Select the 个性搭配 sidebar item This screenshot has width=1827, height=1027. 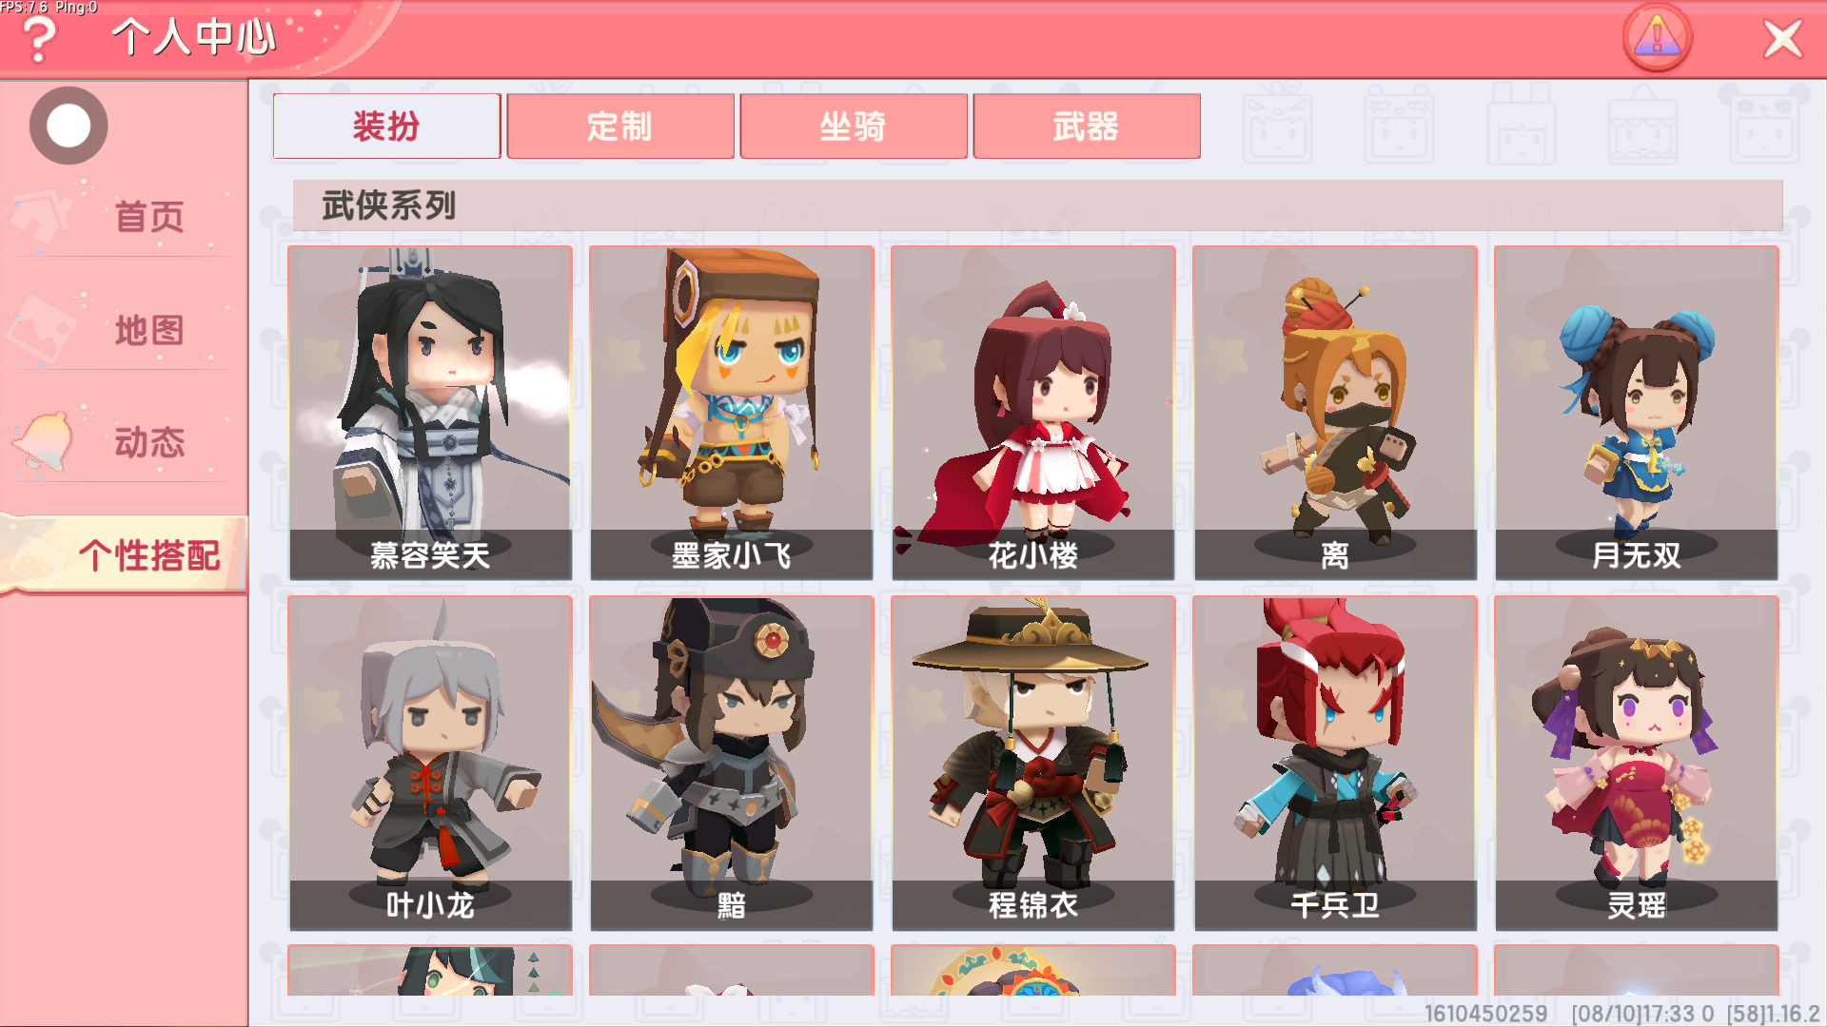click(124, 555)
